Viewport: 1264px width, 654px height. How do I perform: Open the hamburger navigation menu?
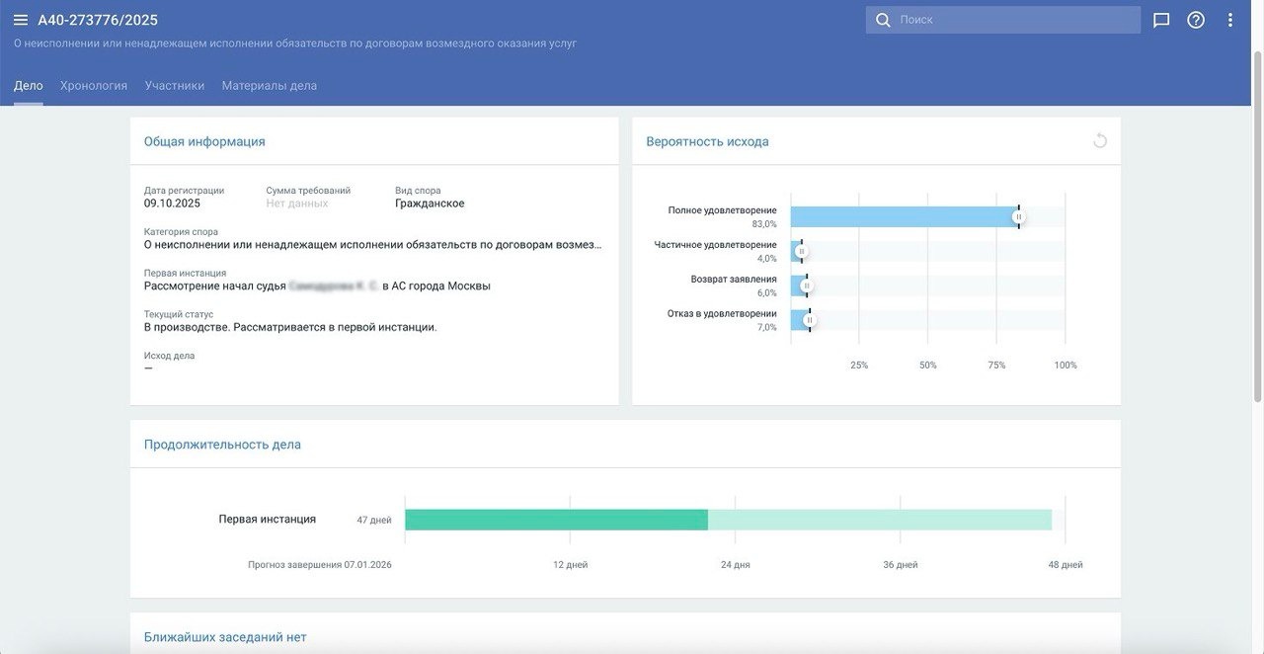[x=21, y=20]
